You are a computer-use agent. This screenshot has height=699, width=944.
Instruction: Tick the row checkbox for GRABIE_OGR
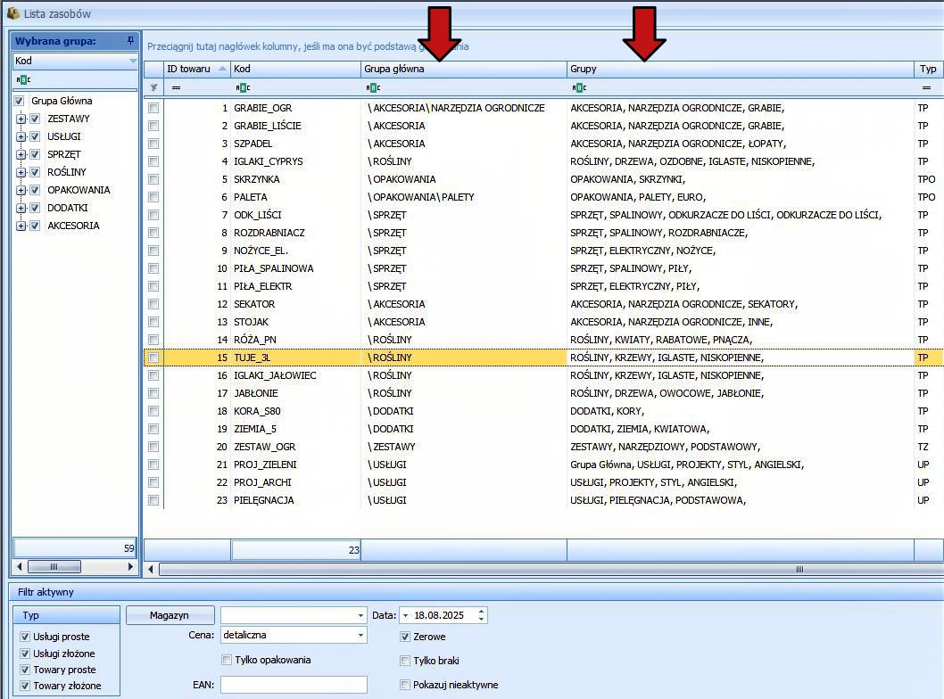point(153,108)
